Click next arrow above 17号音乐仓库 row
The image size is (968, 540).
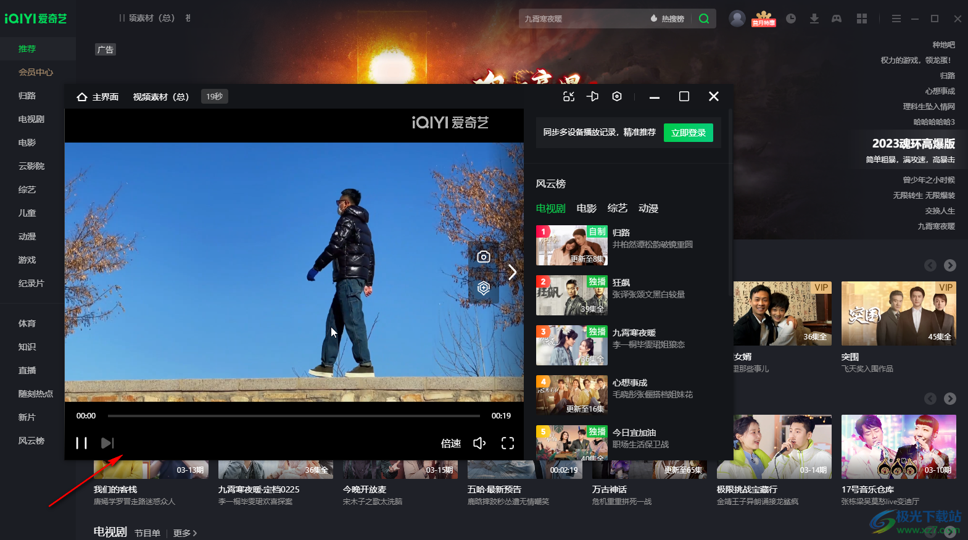click(950, 399)
